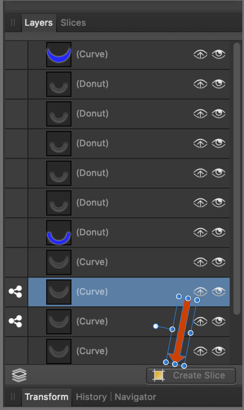Select the top blue Curve layer thumbnail
Viewport: 244px width, 410px height.
59,54
